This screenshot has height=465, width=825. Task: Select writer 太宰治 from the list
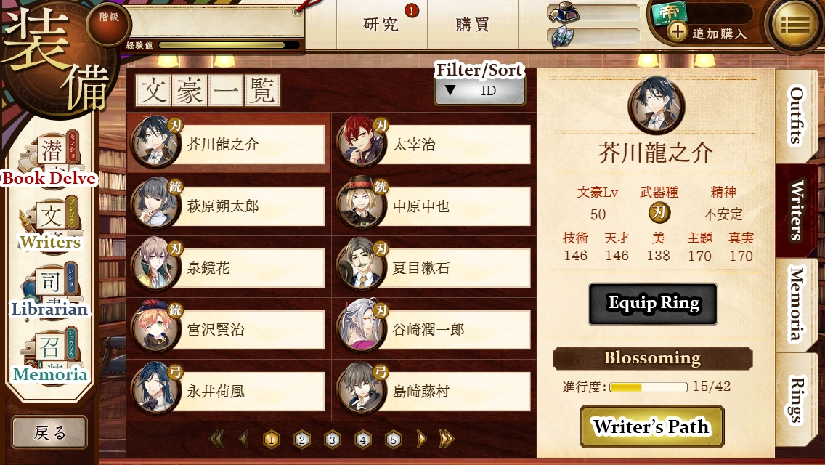[x=433, y=142]
